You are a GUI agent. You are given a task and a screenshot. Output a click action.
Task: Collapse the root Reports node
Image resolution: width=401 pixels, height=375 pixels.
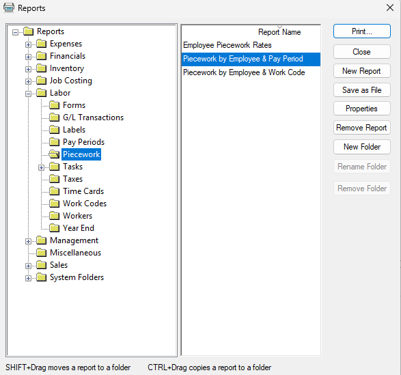[x=15, y=32]
